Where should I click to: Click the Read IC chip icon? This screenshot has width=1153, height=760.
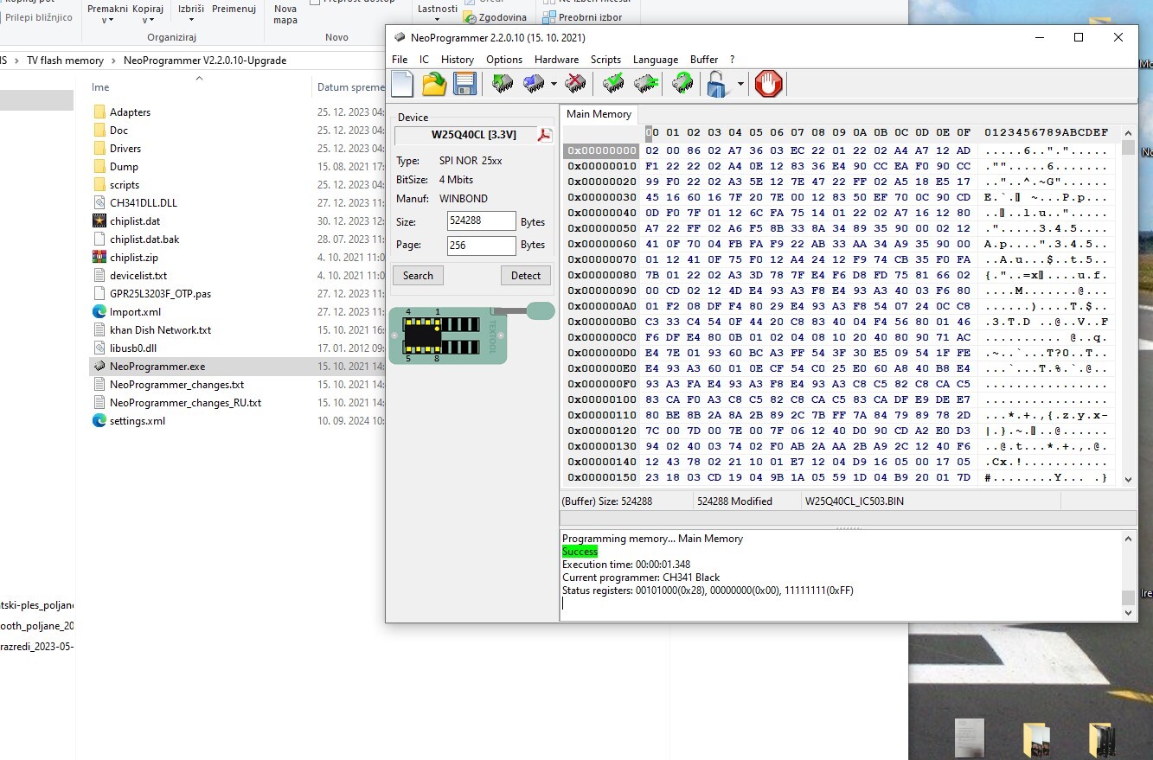(503, 84)
